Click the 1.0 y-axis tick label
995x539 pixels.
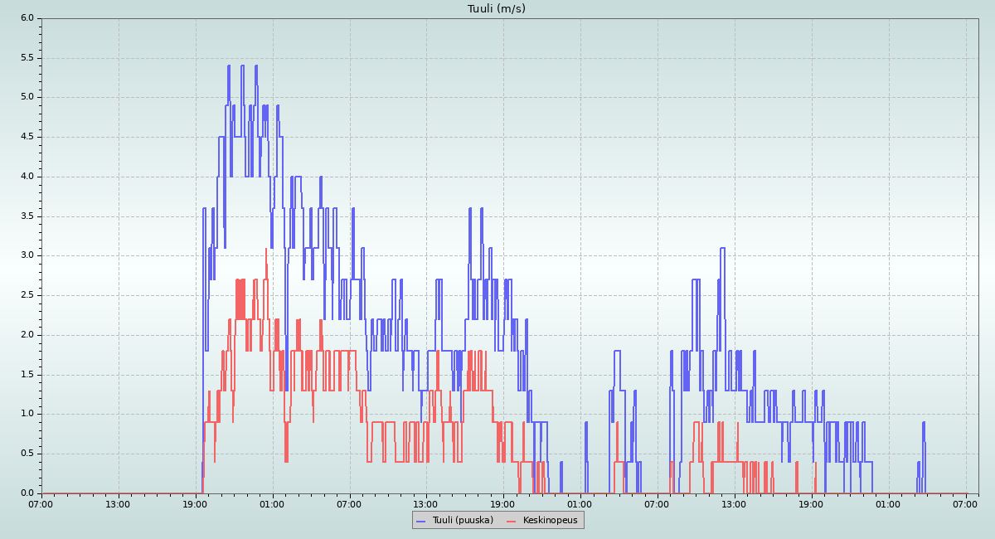point(27,414)
